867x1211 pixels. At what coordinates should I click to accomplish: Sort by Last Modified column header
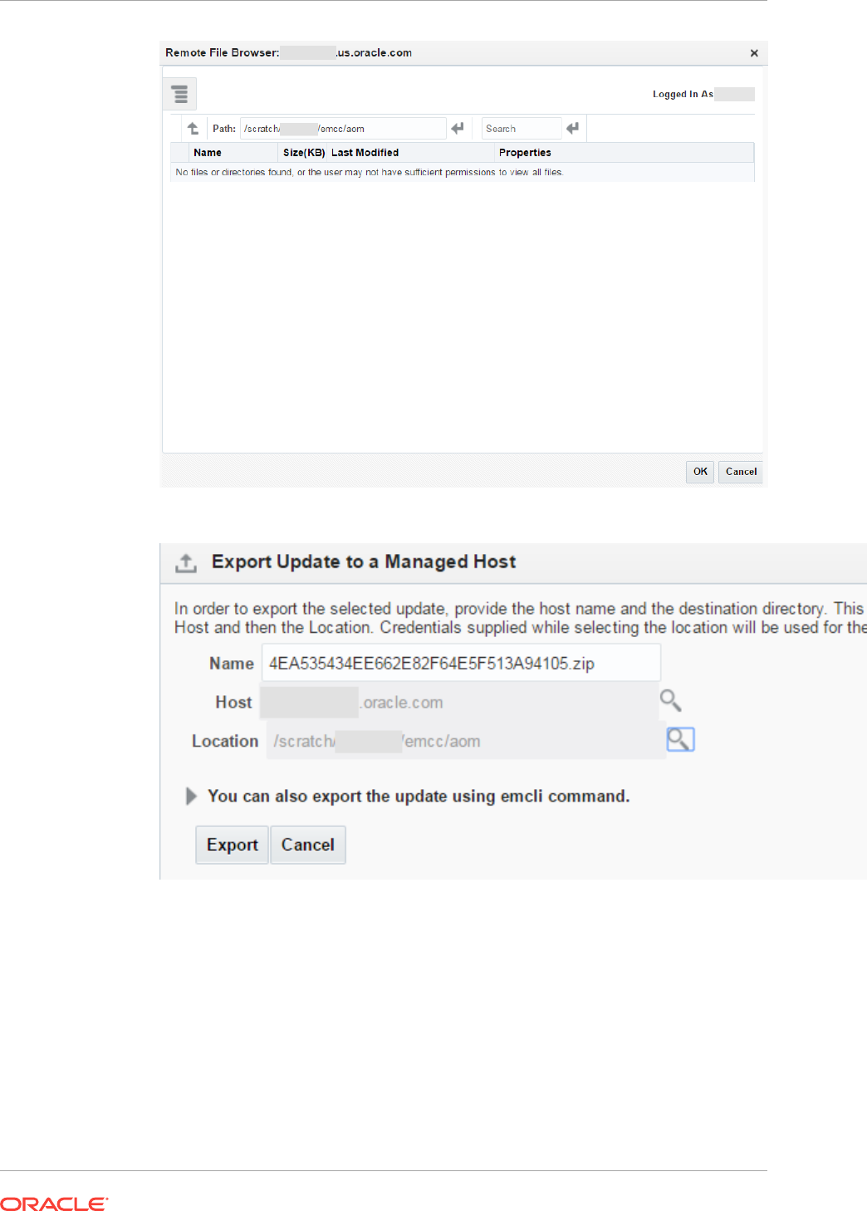coord(411,153)
